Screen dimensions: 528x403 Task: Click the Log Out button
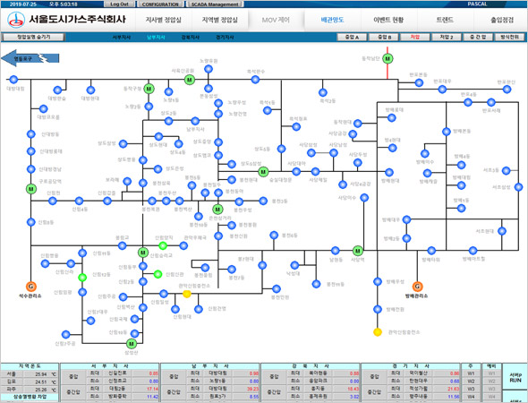coord(120,4)
